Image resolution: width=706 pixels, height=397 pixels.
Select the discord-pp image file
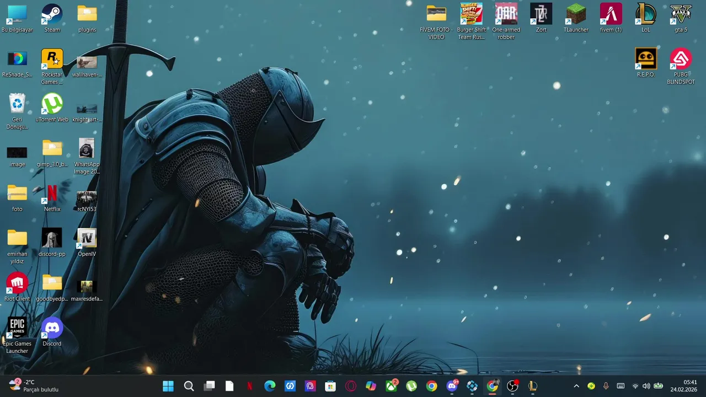52,243
